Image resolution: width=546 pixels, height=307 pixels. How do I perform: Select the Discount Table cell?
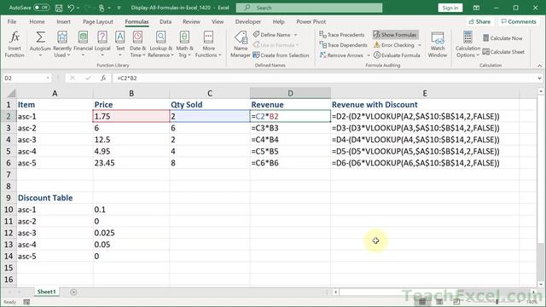55,198
